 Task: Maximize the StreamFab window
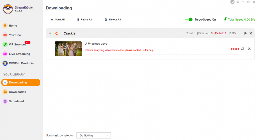pos(249,2)
